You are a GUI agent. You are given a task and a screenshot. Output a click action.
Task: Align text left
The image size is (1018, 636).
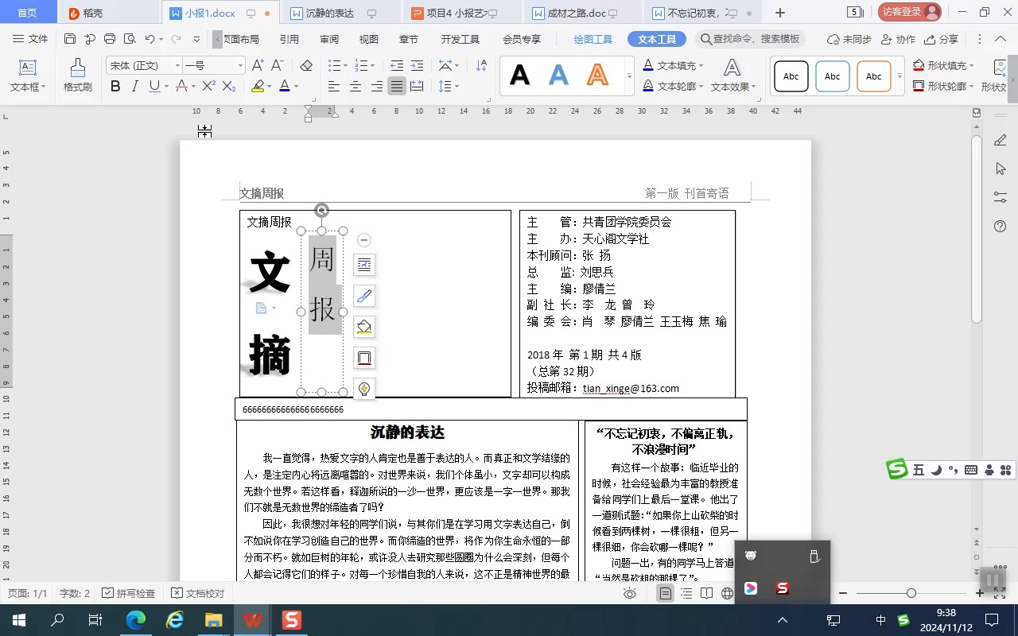(334, 86)
